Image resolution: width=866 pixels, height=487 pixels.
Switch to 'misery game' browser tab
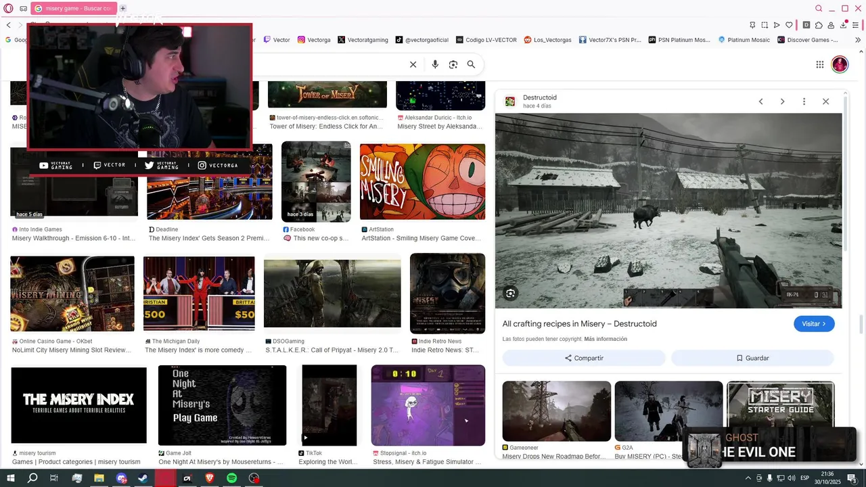tap(74, 9)
